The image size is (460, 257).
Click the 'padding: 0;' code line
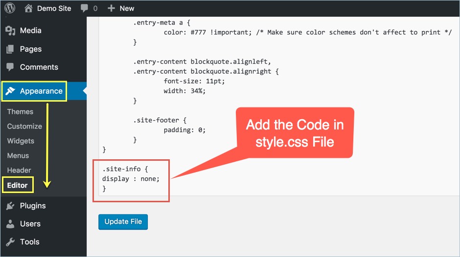pos(184,130)
